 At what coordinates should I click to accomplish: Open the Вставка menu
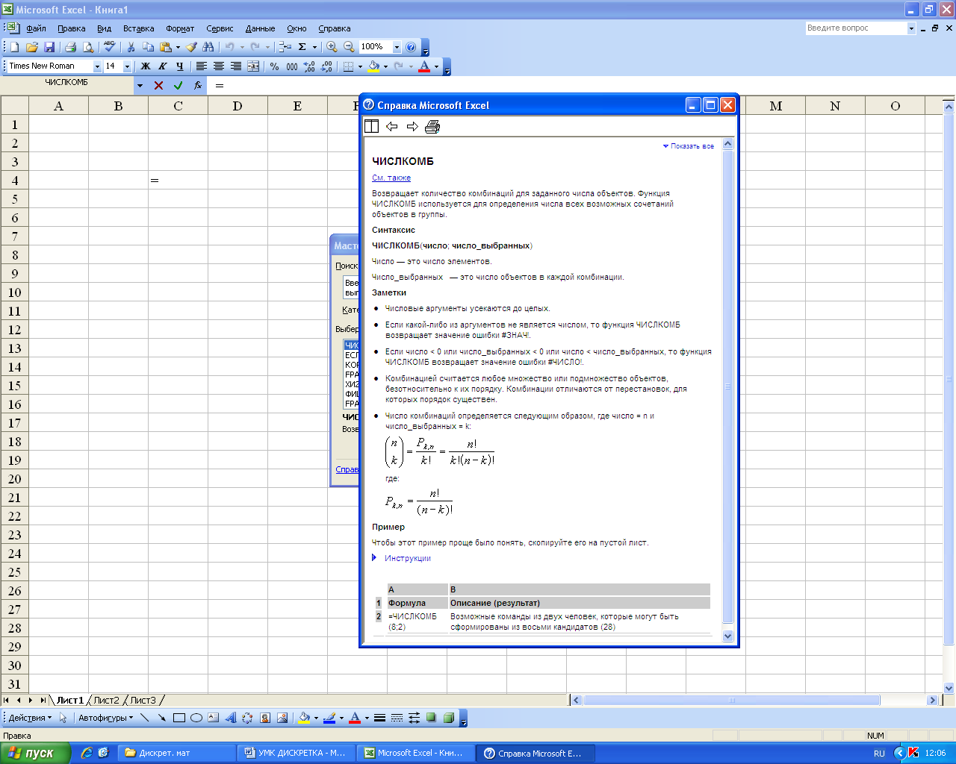(138, 28)
